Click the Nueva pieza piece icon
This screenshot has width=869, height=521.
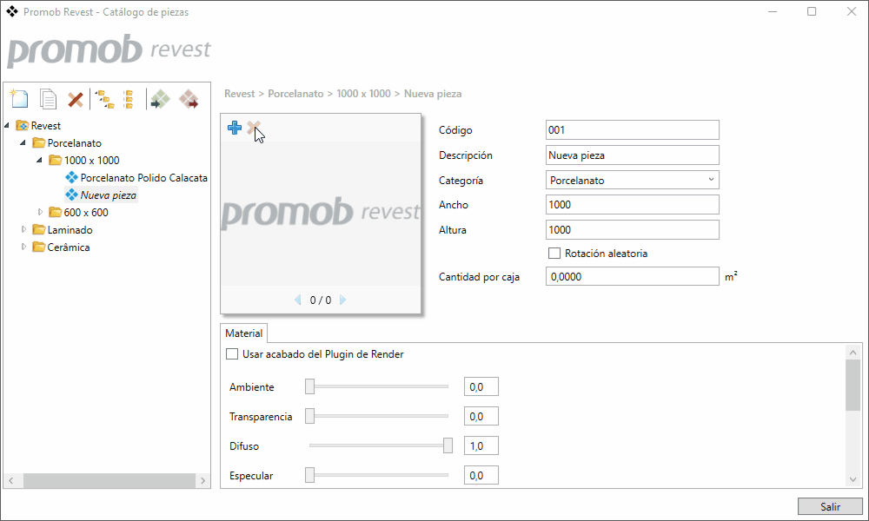click(x=71, y=195)
